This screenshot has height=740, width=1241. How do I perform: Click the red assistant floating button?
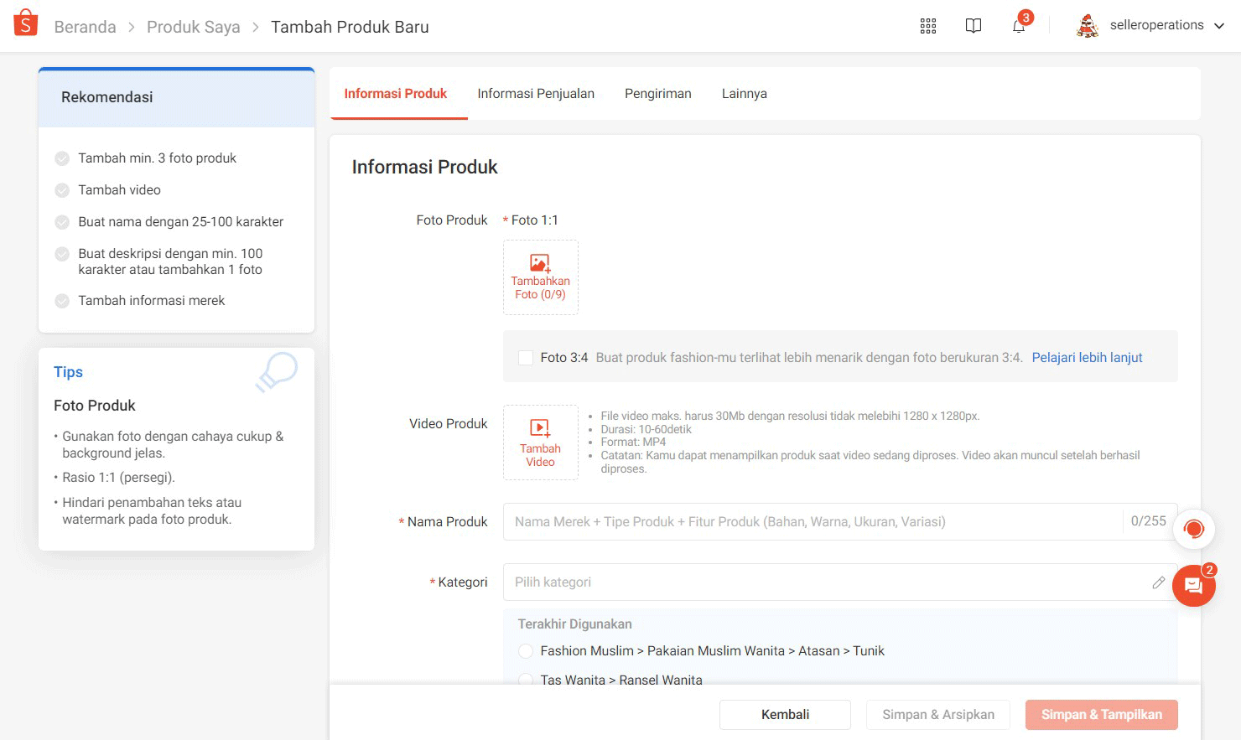(1194, 529)
